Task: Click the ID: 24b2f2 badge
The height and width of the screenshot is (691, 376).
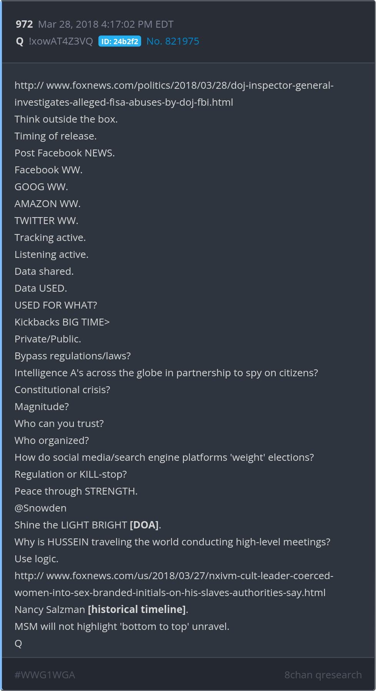Action: [120, 42]
